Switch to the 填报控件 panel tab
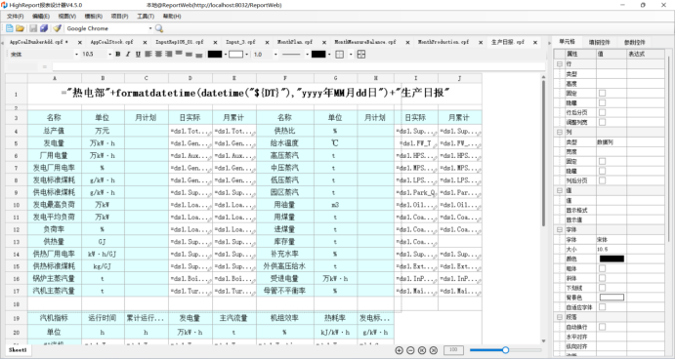 click(x=599, y=42)
